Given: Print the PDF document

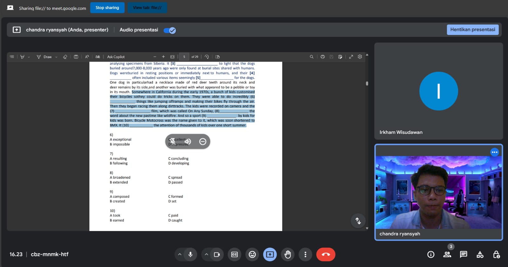Looking at the screenshot, I should pyautogui.click(x=323, y=57).
